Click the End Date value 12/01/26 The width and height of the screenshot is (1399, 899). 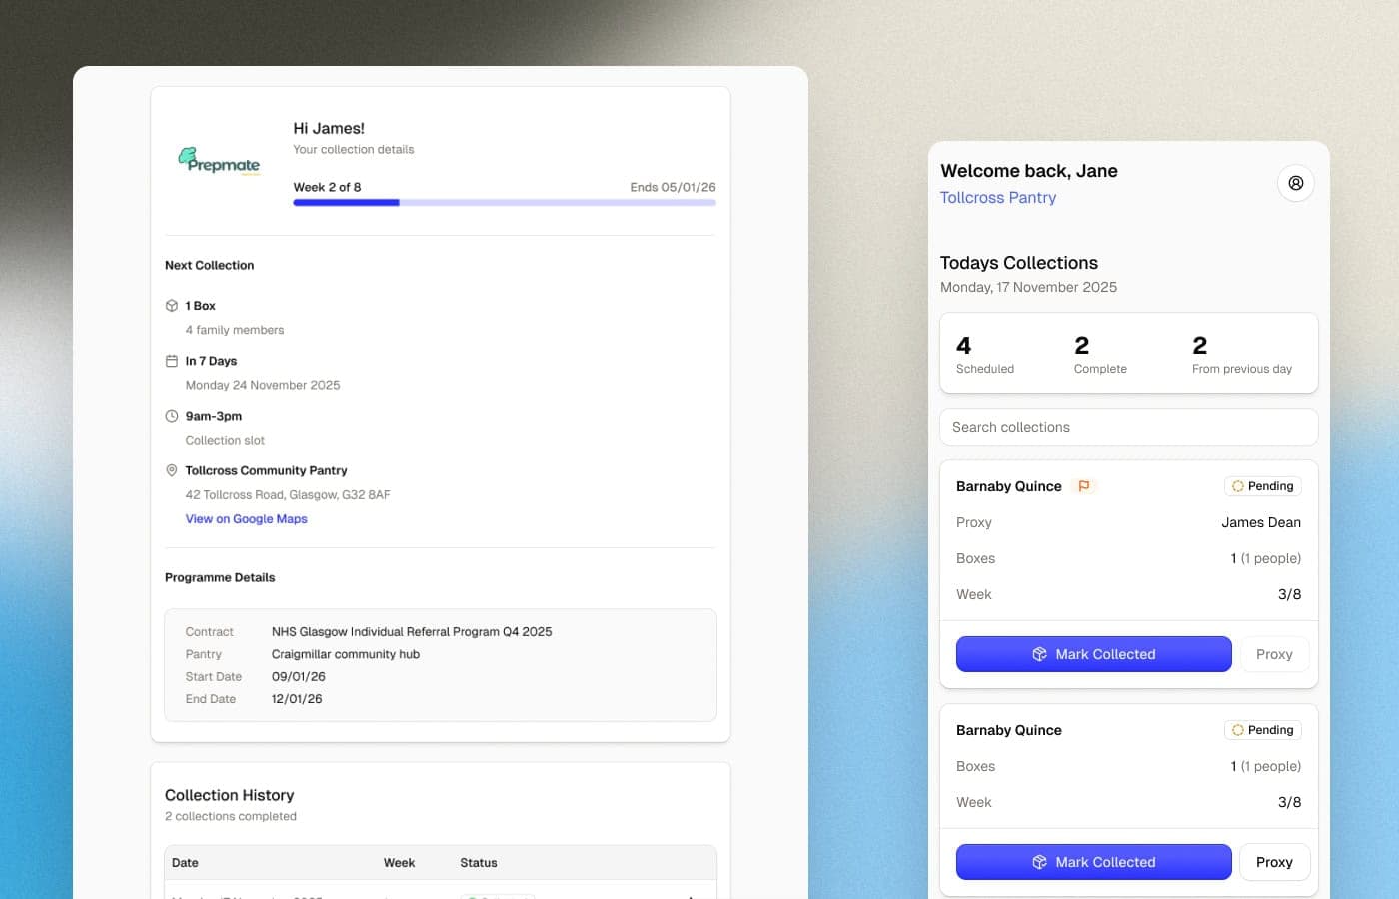[297, 699]
